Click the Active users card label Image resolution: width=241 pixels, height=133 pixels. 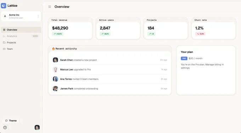[106, 20]
